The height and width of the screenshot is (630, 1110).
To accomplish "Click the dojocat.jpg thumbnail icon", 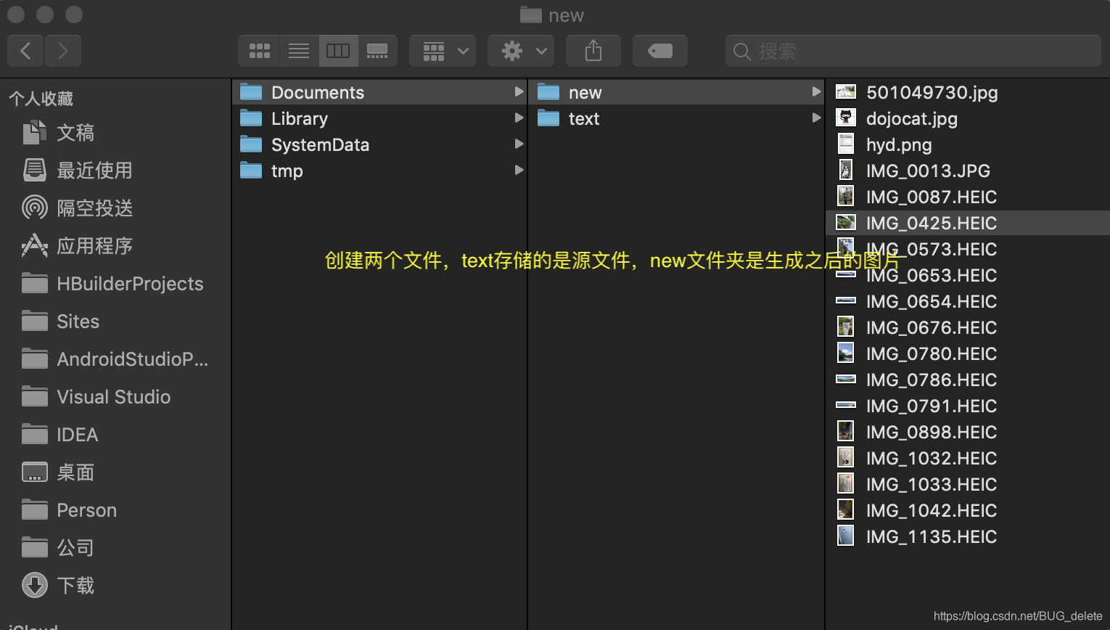I will [846, 118].
